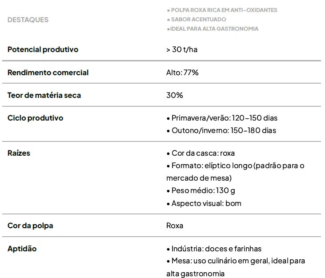The image size is (325, 278).
Task: Click 'Ideal para alta gastronomia' highlight line
Action: tap(212, 28)
